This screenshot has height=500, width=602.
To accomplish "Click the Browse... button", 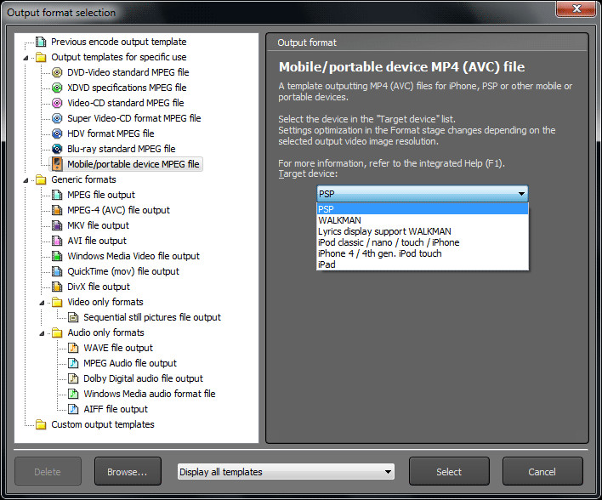I will [x=128, y=471].
